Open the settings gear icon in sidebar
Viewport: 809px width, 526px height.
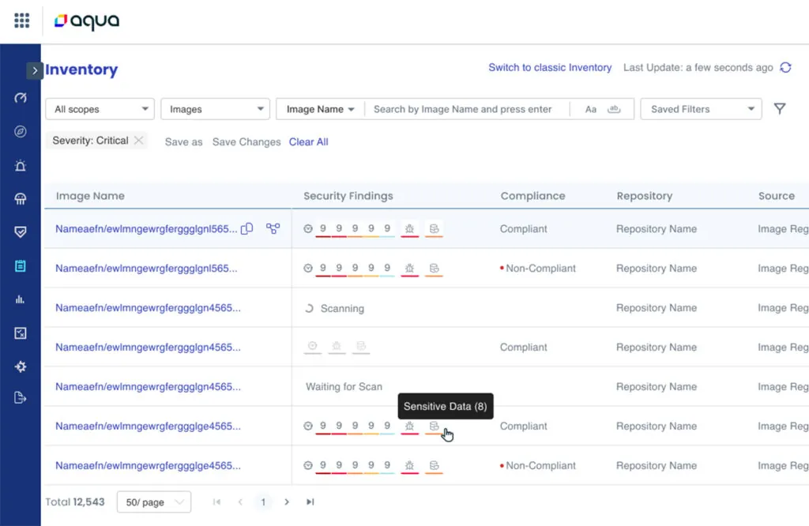[x=21, y=366]
